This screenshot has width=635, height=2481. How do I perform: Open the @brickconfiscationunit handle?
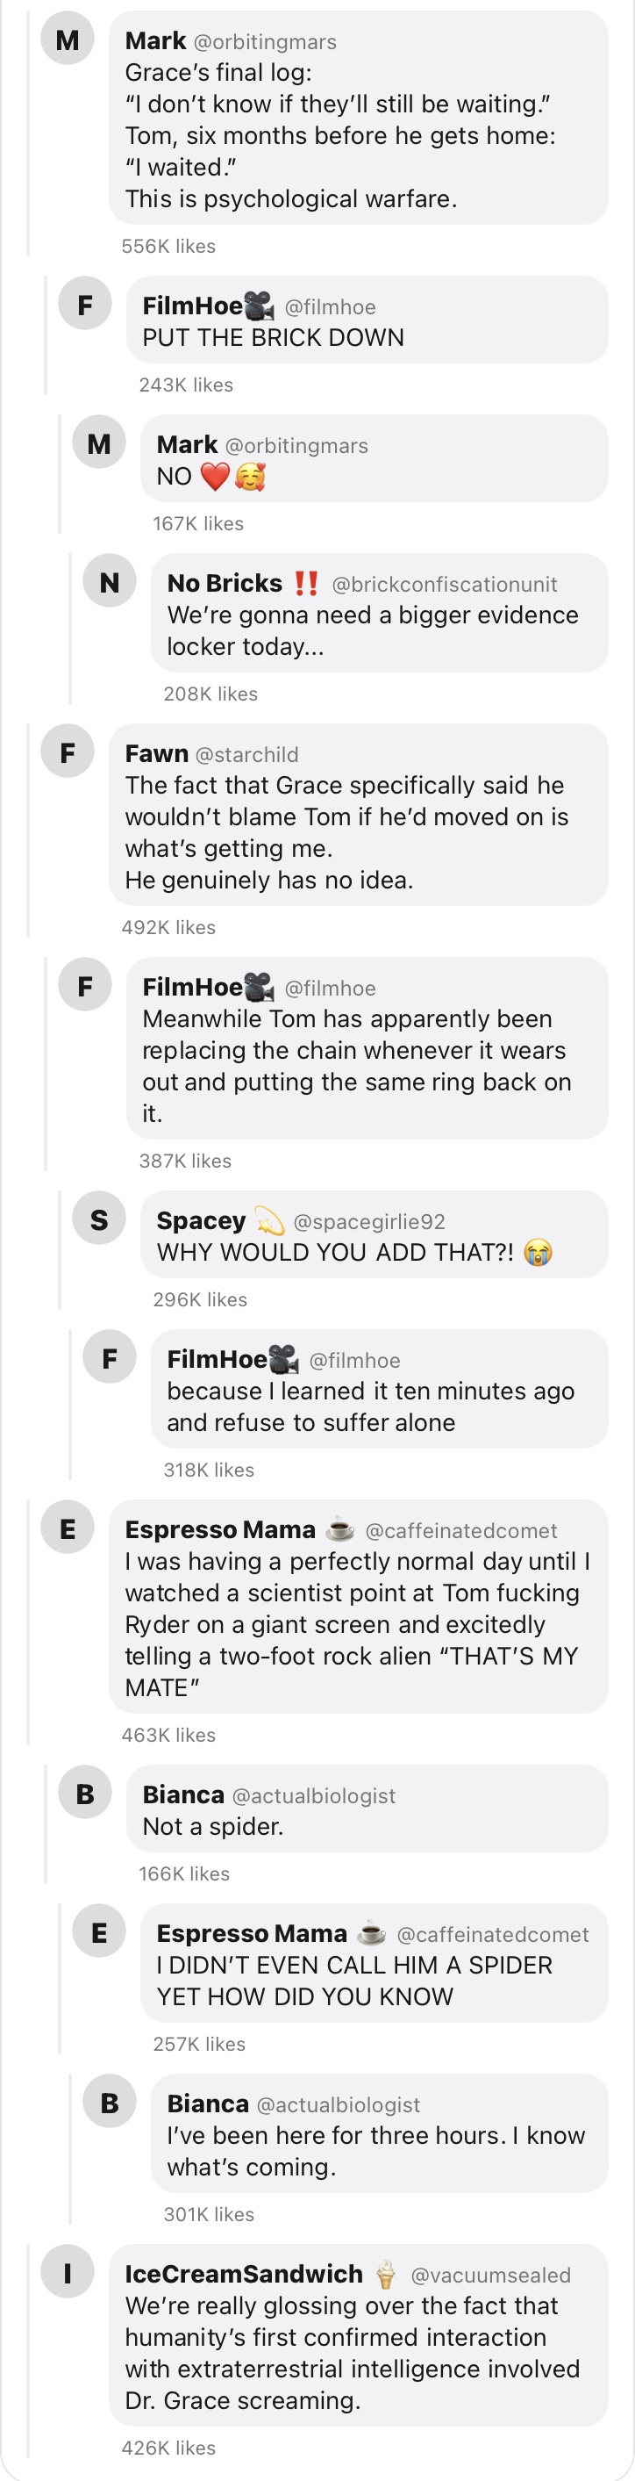click(x=445, y=585)
